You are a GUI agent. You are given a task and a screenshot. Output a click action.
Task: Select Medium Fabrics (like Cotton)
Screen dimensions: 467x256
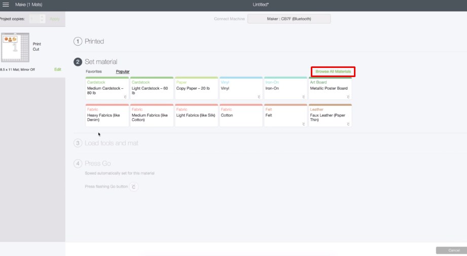tap(152, 115)
